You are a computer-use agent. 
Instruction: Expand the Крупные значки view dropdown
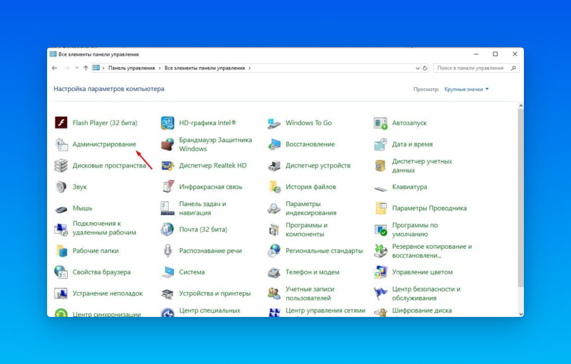tap(466, 89)
